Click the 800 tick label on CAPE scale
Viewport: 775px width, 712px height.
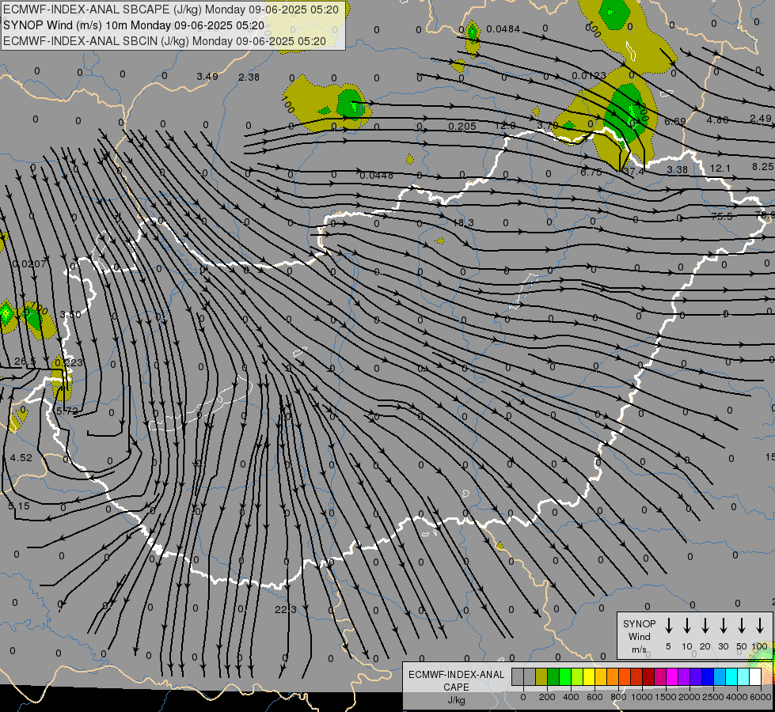(x=618, y=697)
